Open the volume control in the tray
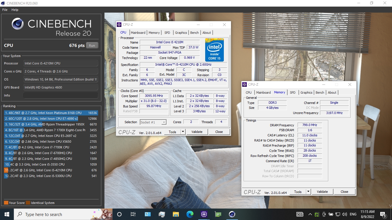Screen dimensions: 392x220 coord(345,214)
